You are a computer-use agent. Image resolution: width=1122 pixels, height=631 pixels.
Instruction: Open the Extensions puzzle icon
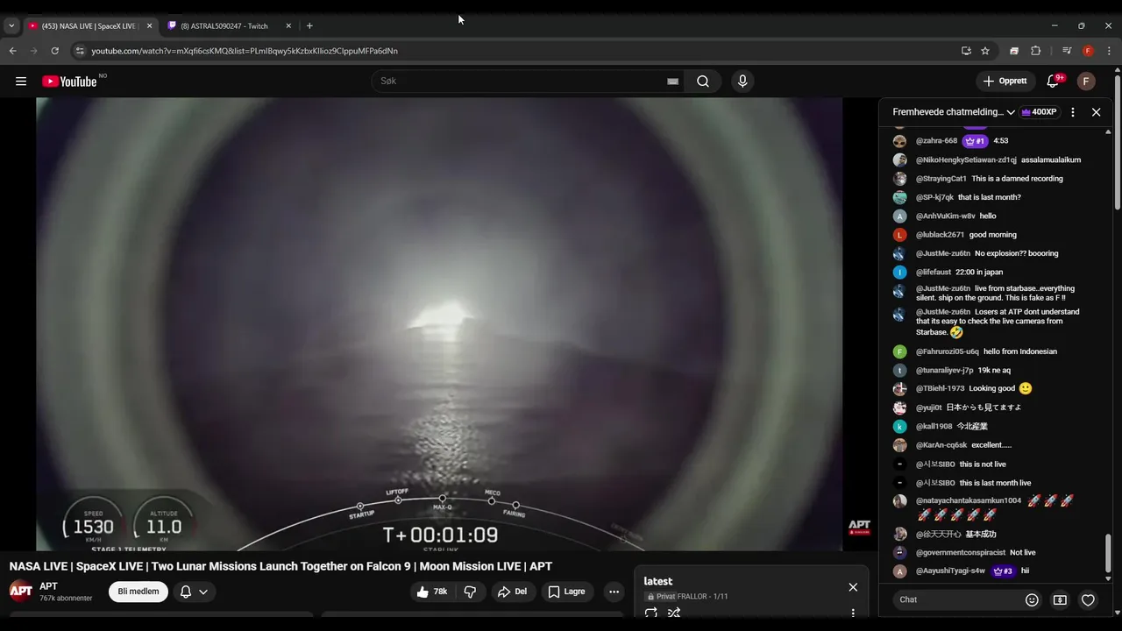pos(1035,51)
